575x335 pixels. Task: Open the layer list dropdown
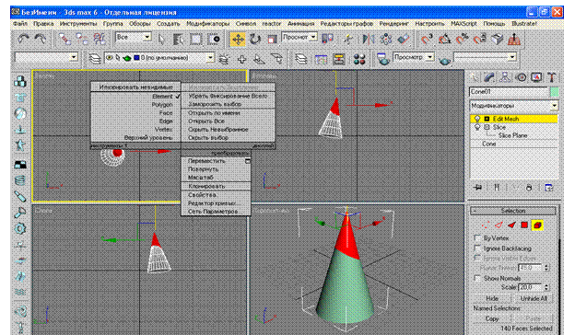tap(159, 58)
